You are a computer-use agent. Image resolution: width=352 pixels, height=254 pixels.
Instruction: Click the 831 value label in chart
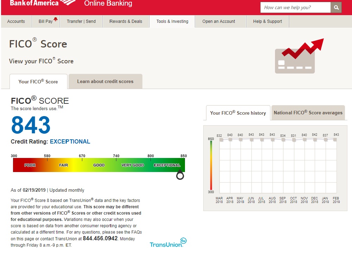293,136
